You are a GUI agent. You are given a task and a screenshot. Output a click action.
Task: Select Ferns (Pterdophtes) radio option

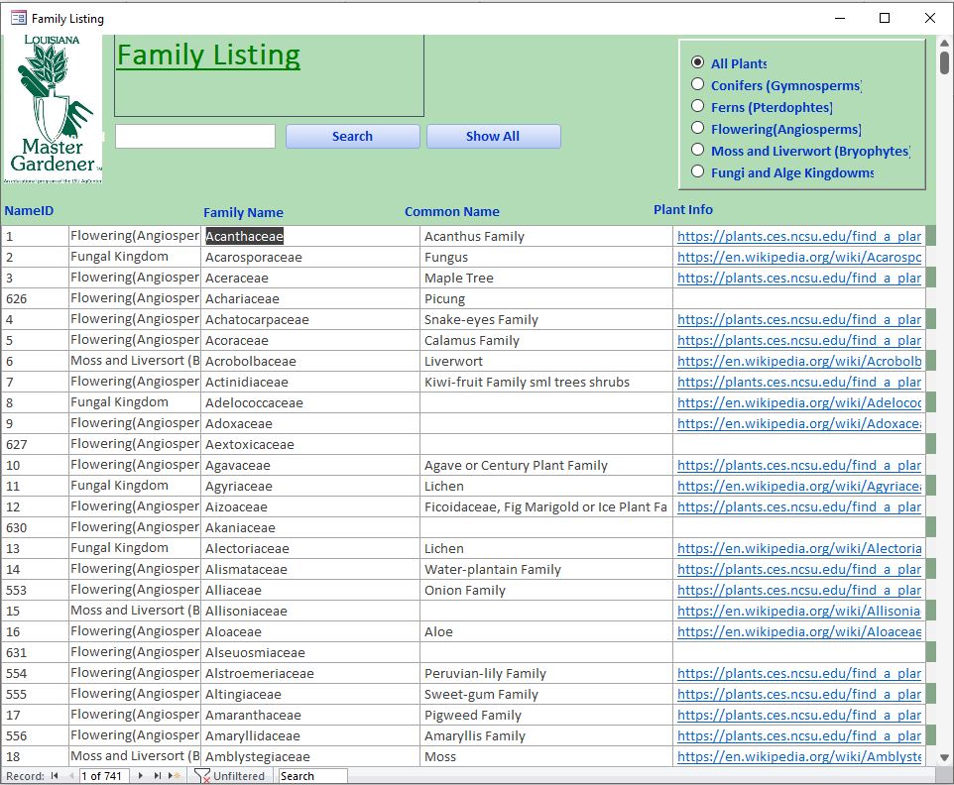[x=697, y=106]
